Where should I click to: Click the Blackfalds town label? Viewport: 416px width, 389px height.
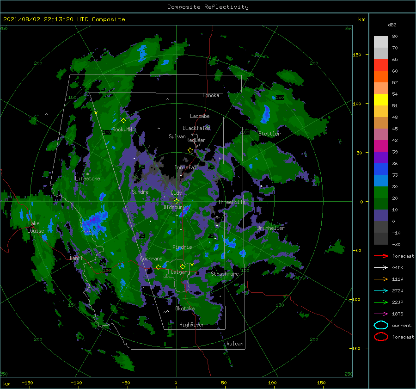tap(196, 128)
